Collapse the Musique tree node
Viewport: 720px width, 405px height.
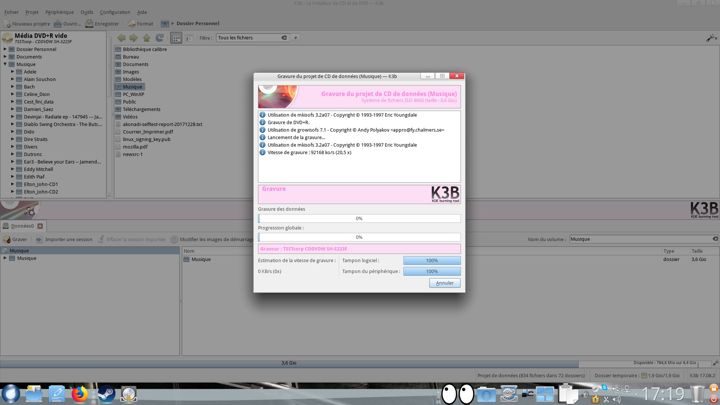tap(5, 64)
